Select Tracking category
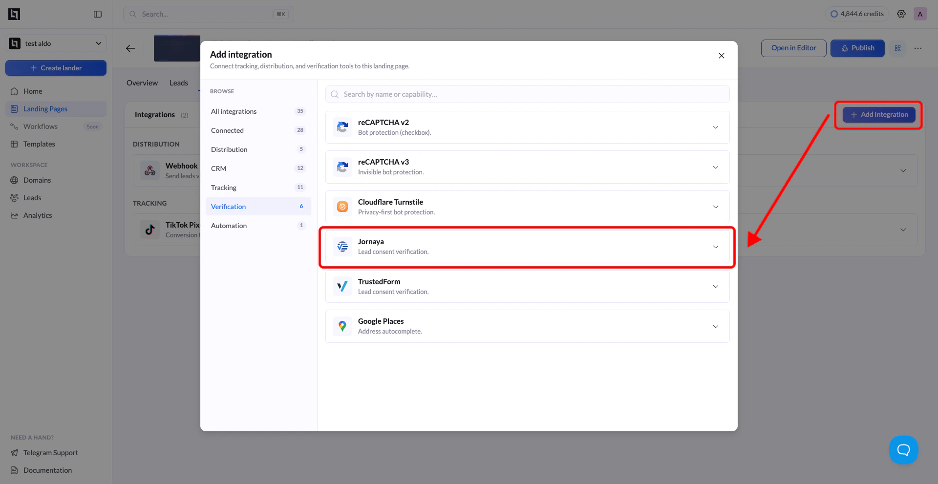 (258, 188)
